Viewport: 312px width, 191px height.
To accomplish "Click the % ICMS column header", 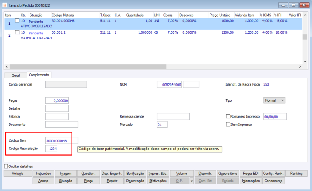I will 266,15.
